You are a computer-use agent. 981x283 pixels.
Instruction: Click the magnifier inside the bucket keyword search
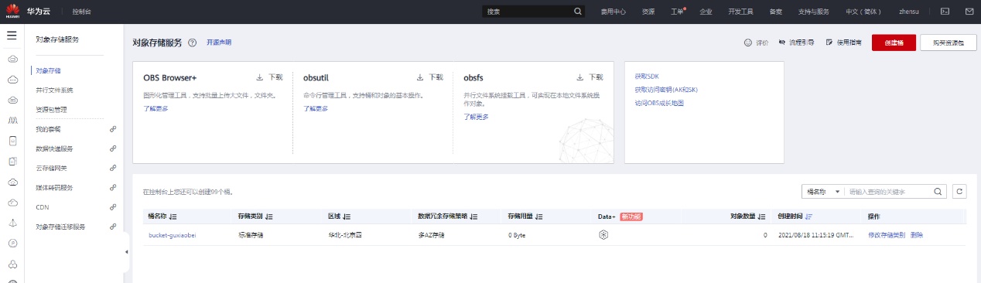pyautogui.click(x=938, y=191)
